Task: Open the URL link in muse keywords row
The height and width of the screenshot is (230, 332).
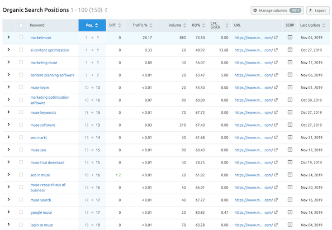Action: 253,112
